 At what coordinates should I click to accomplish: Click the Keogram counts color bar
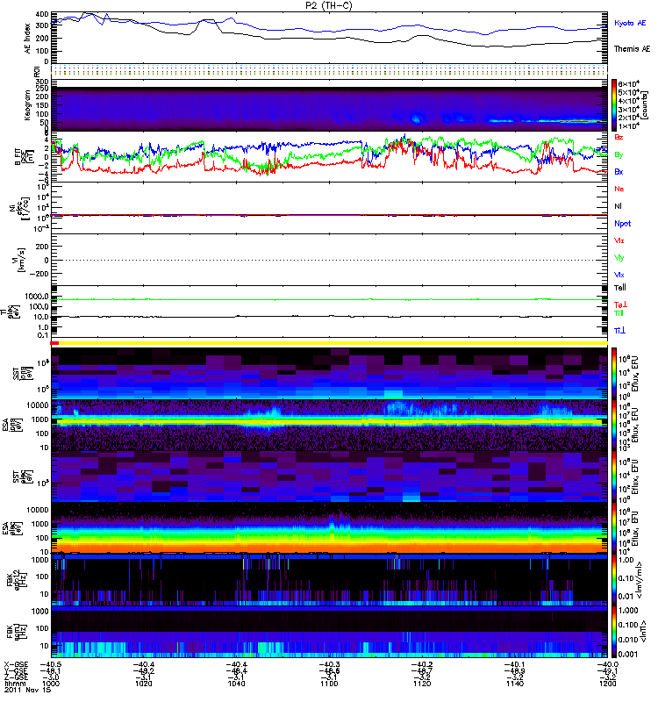pyautogui.click(x=613, y=105)
